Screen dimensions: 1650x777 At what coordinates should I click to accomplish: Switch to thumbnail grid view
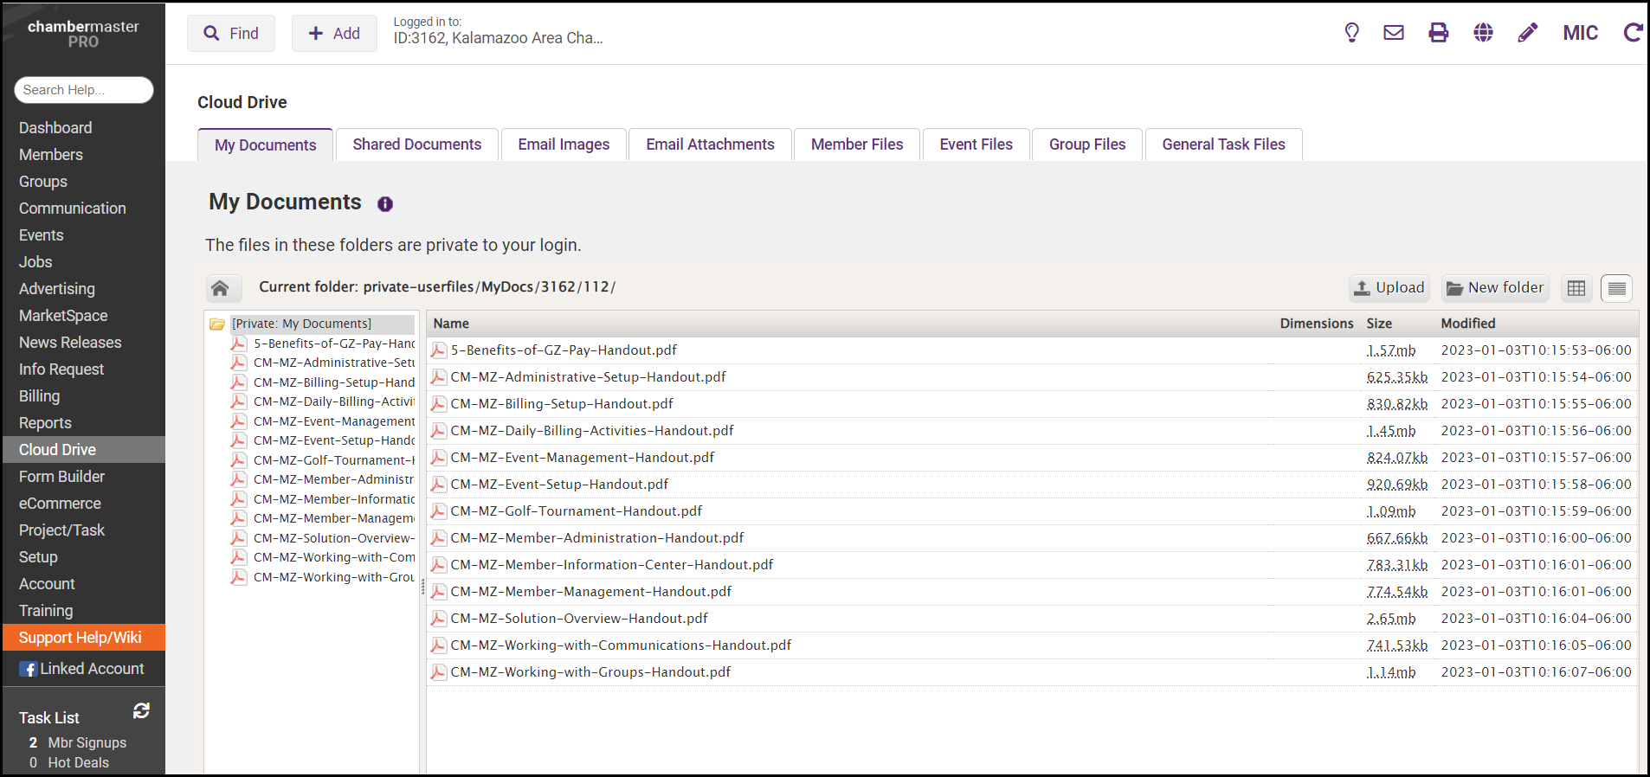tap(1576, 288)
